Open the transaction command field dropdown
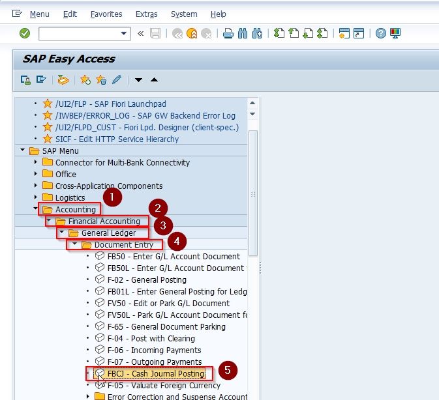 coord(124,33)
